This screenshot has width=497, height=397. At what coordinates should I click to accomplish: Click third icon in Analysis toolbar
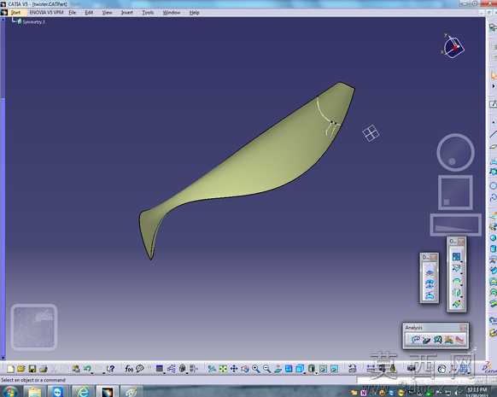pyautogui.click(x=438, y=340)
